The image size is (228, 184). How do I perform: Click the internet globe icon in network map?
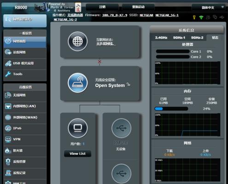coord(78,41)
